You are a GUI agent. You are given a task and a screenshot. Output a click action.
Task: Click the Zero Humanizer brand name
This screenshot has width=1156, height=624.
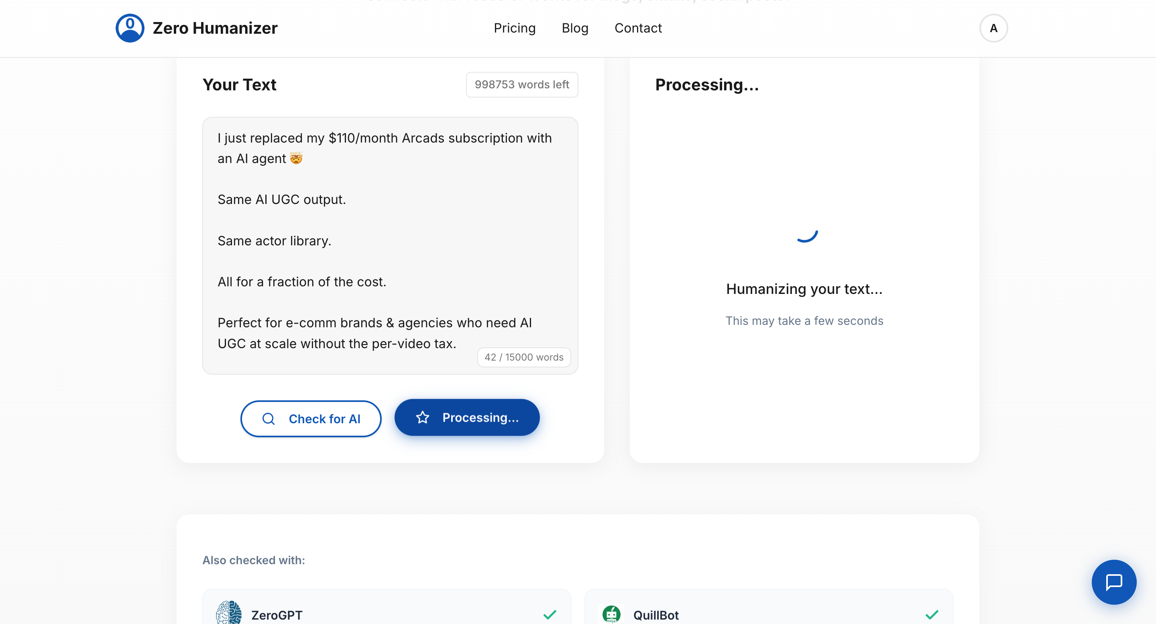(215, 28)
